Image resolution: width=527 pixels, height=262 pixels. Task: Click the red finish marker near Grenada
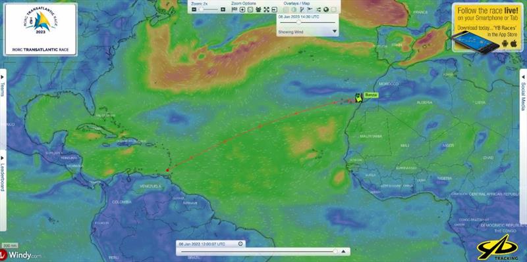pyautogui.click(x=167, y=170)
